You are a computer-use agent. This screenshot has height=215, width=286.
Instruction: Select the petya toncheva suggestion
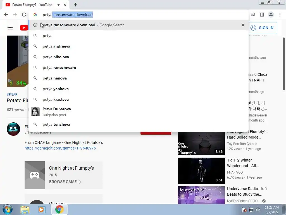(x=139, y=124)
